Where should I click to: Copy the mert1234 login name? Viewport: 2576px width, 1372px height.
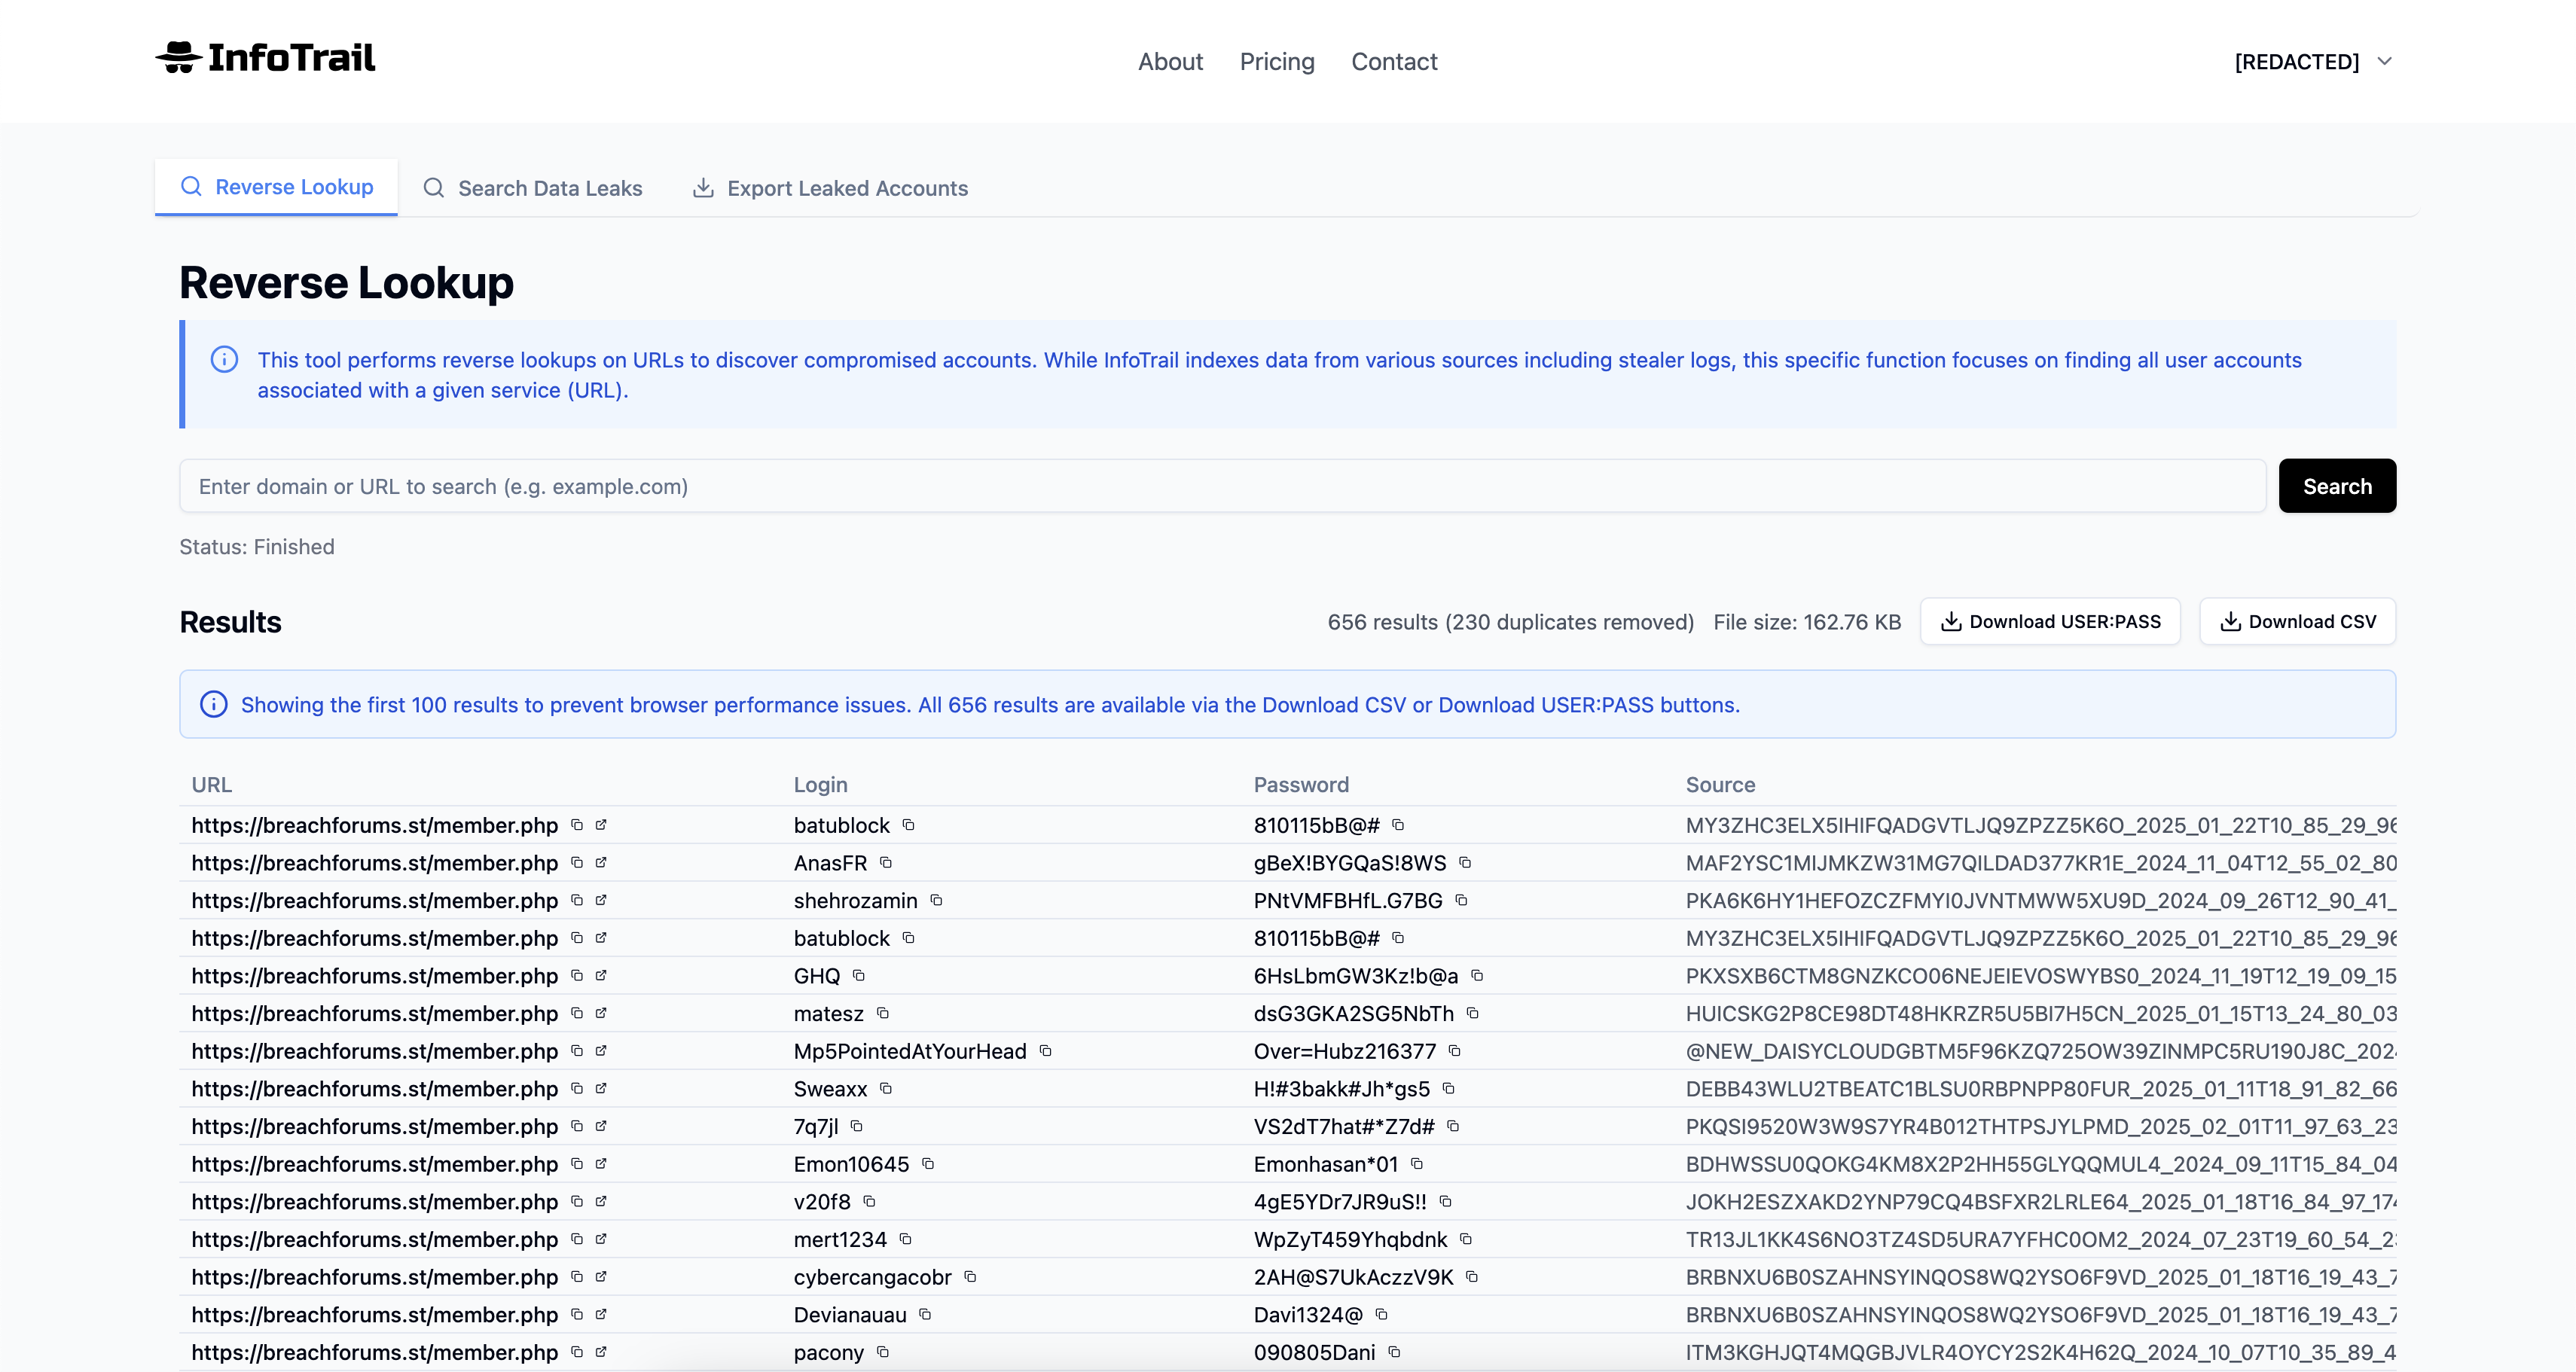pos(906,1239)
